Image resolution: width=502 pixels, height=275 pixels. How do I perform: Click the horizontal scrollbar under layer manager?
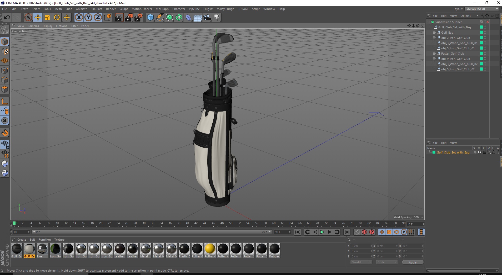[x=455, y=271]
